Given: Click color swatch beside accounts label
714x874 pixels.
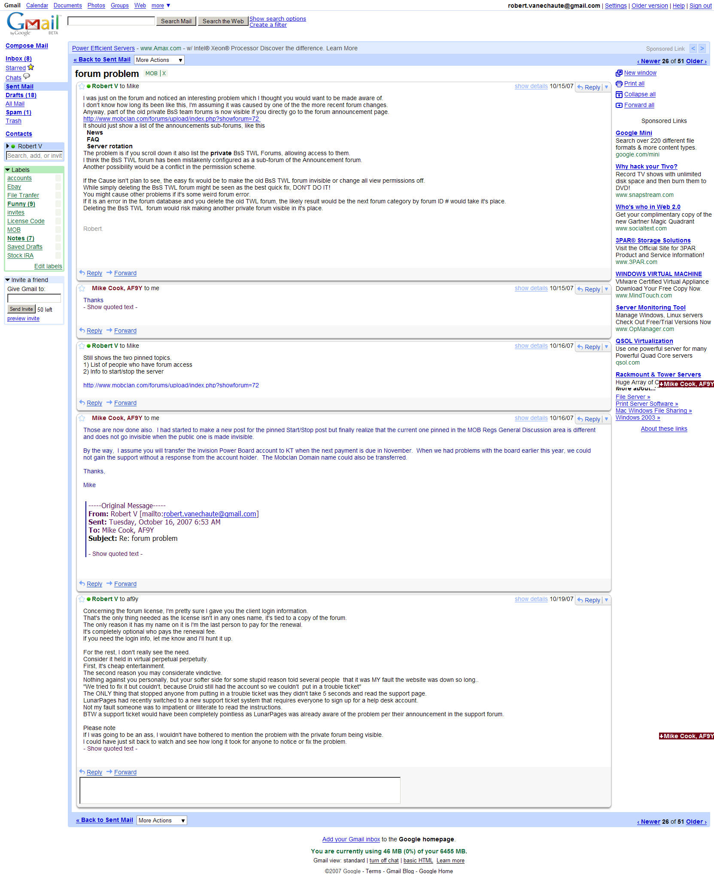Looking at the screenshot, I should click(58, 178).
